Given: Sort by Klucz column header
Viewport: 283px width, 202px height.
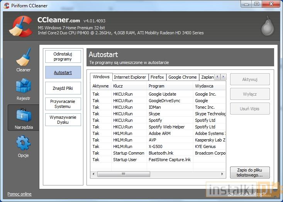Looking at the screenshot, I should pyautogui.click(x=129, y=86).
